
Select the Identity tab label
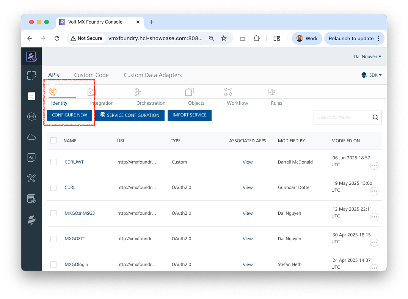click(x=59, y=103)
